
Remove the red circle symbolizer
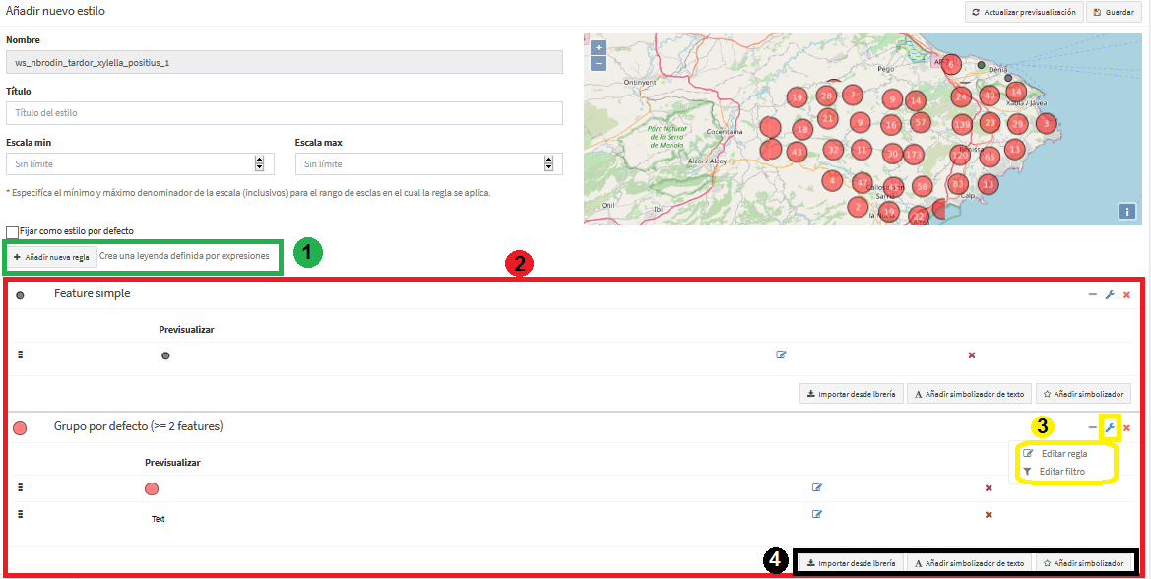(x=988, y=488)
